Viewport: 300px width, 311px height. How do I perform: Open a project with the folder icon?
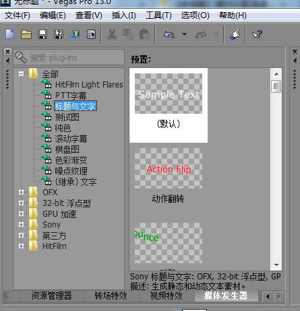point(26,34)
